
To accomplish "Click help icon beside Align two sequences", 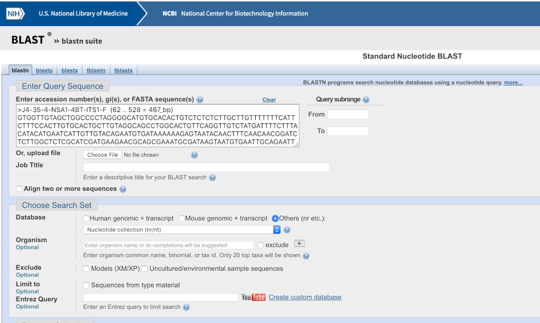I will click(x=123, y=189).
